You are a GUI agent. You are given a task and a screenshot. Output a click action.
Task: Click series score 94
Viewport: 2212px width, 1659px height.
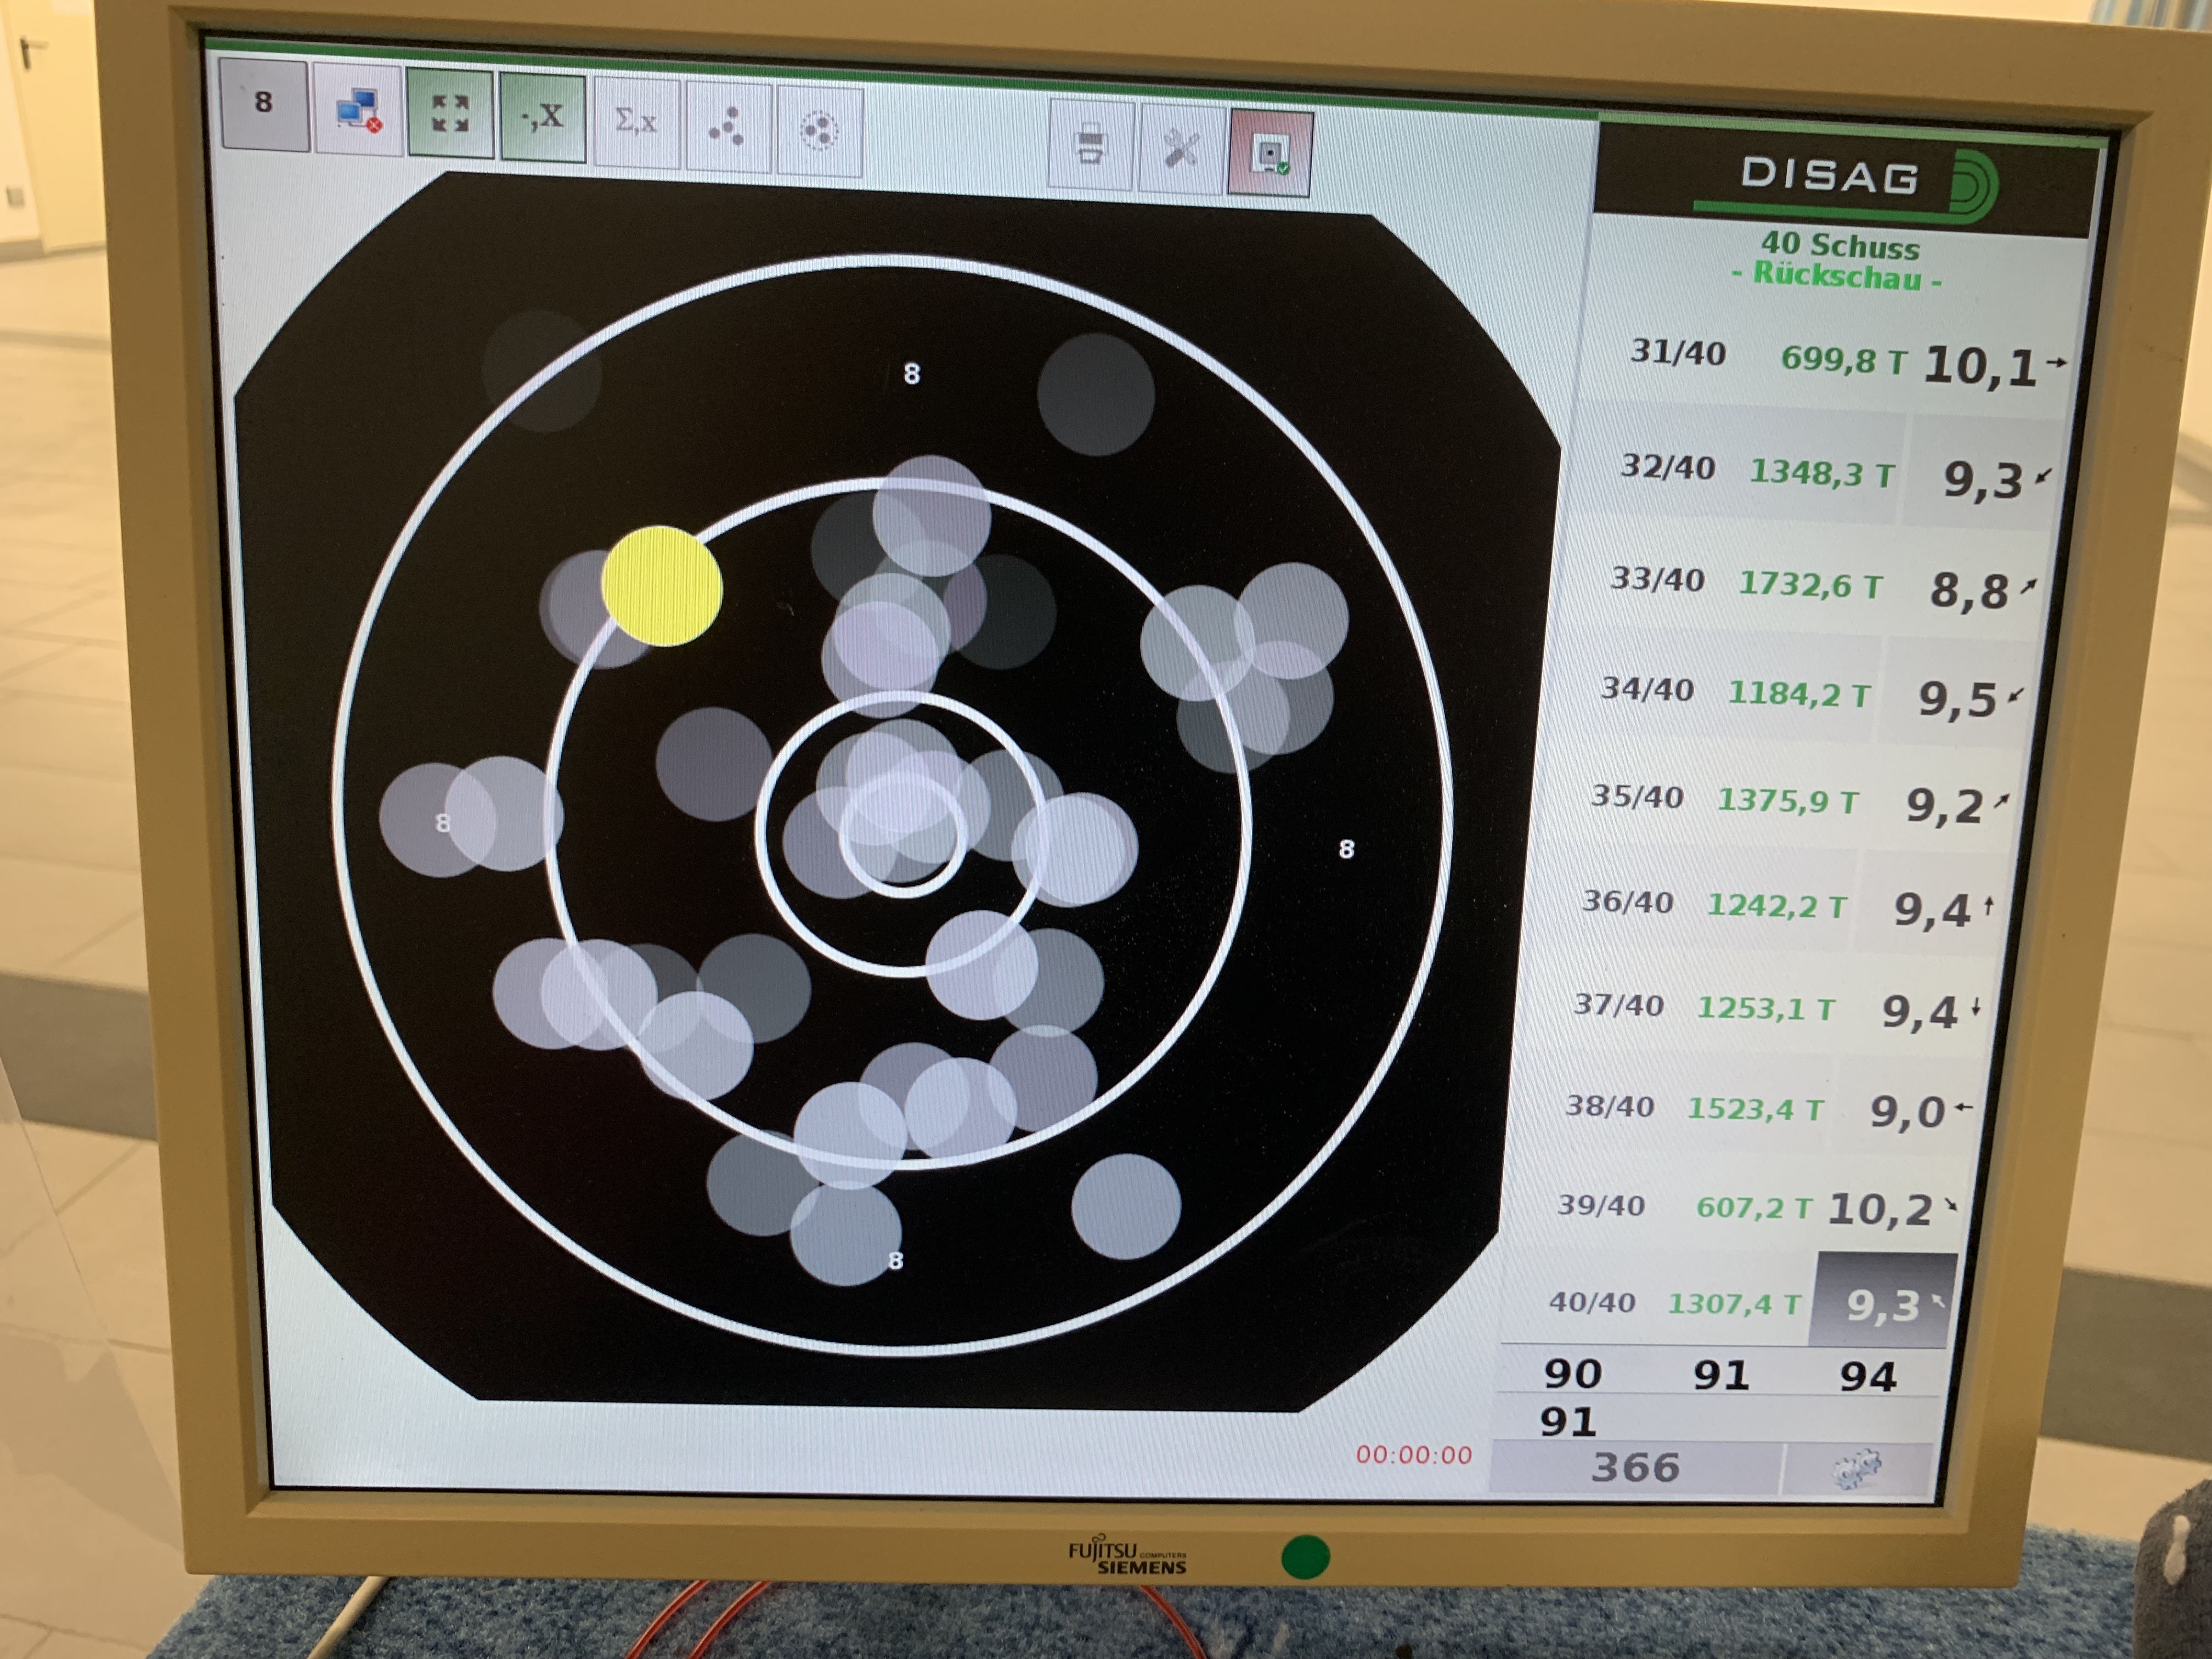click(1867, 1377)
